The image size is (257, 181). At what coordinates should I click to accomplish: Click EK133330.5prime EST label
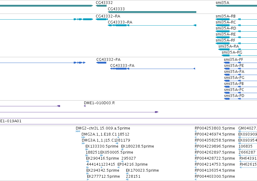pos(102,146)
